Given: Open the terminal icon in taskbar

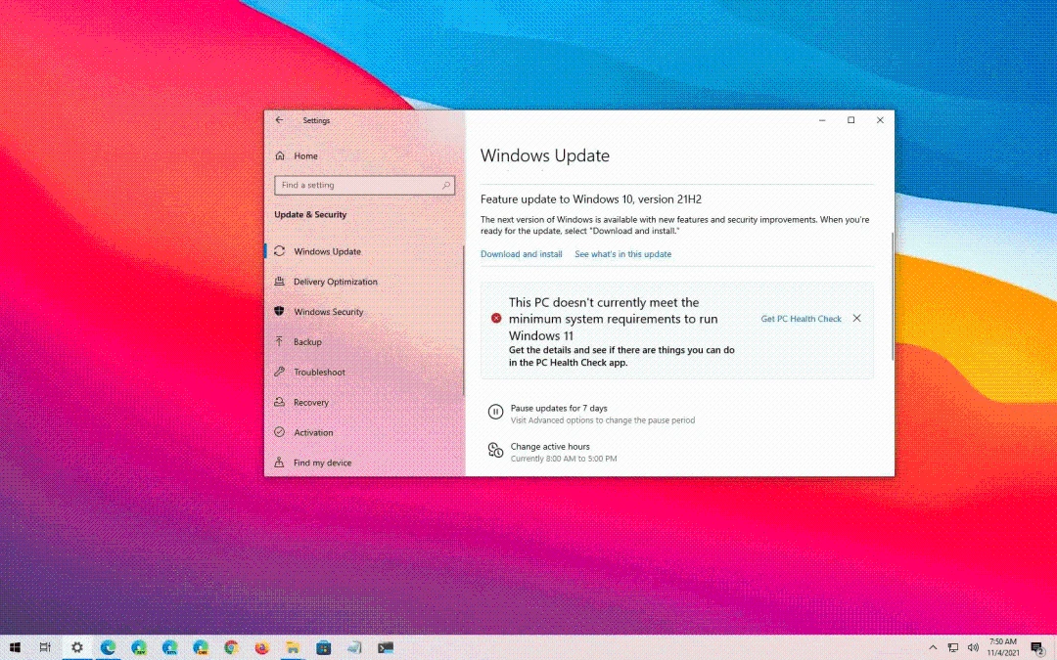Looking at the screenshot, I should [386, 647].
